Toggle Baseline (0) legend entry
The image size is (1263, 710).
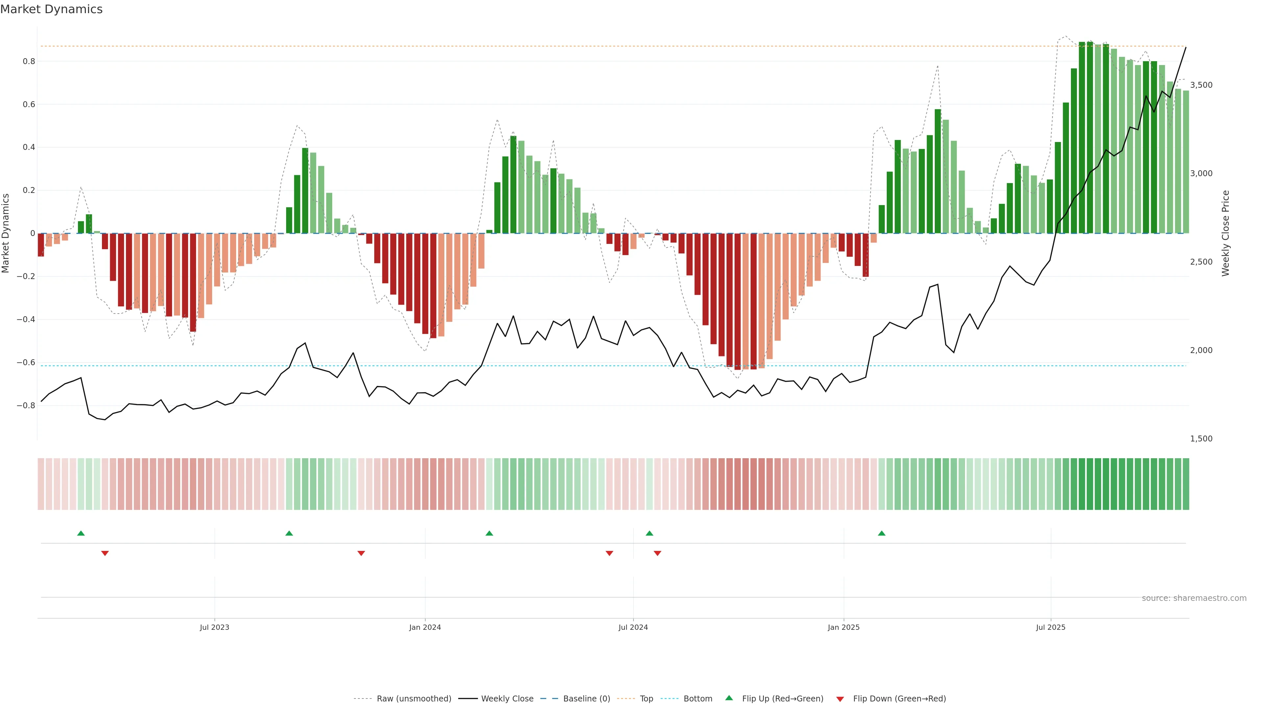coord(586,699)
